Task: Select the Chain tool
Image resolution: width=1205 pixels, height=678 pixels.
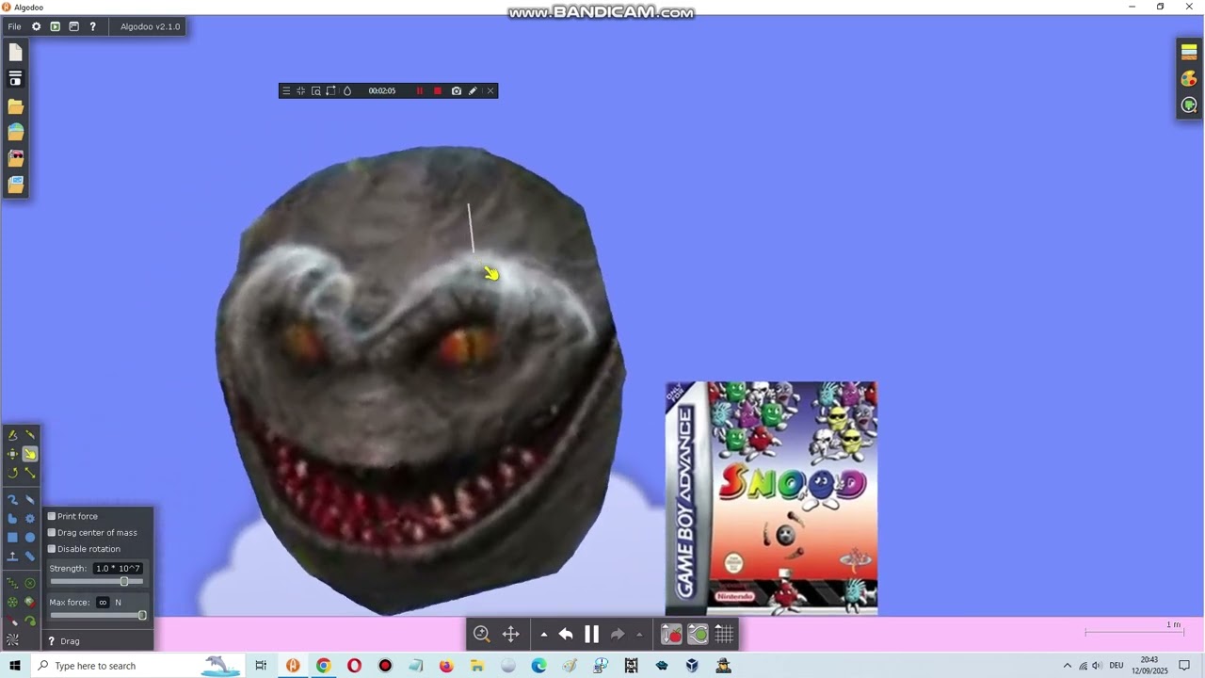Action: coord(30,556)
